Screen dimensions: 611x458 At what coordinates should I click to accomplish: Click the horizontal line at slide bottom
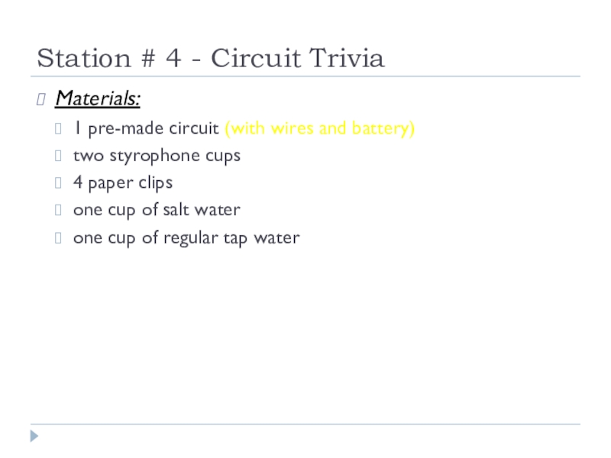click(x=305, y=424)
